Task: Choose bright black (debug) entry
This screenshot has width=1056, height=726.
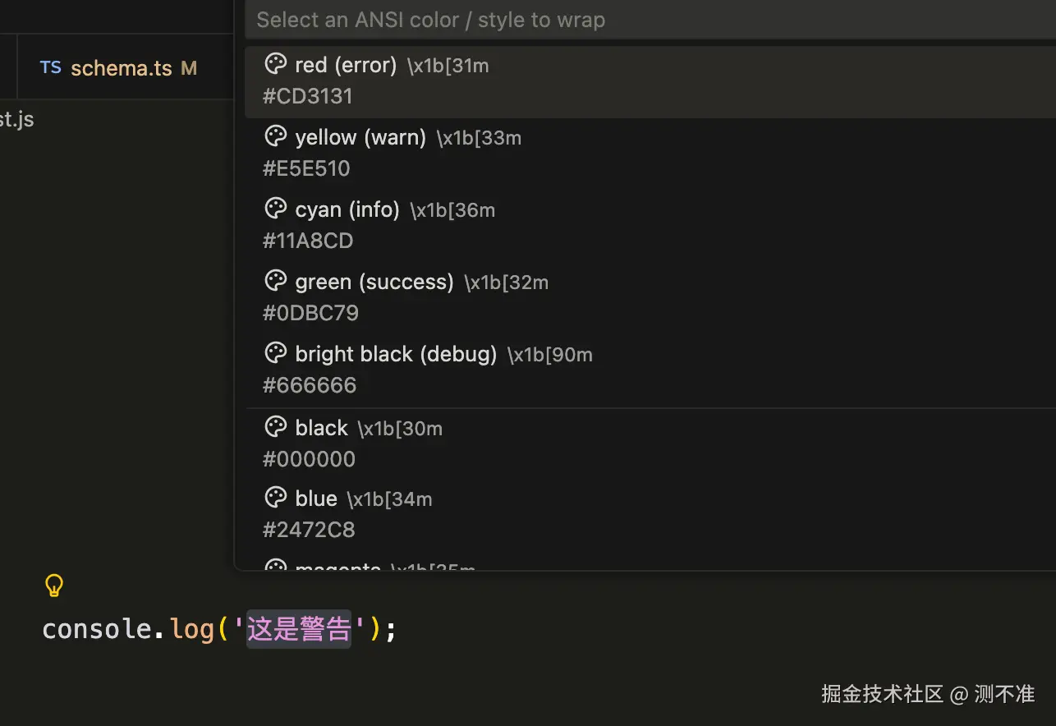Action: pos(650,370)
